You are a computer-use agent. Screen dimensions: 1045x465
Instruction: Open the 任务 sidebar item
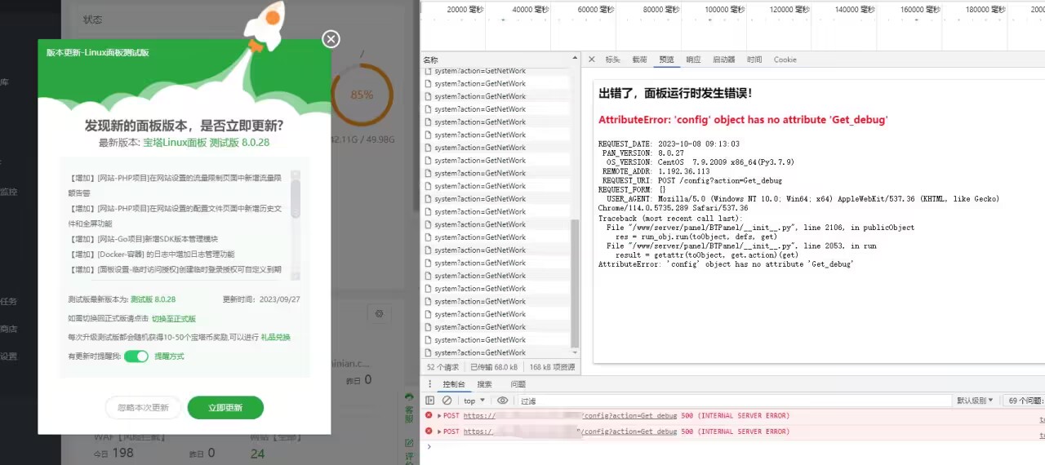(8, 301)
